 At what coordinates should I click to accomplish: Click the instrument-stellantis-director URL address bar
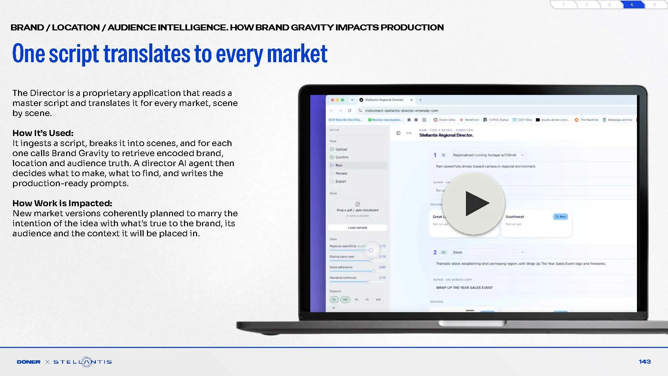401,111
